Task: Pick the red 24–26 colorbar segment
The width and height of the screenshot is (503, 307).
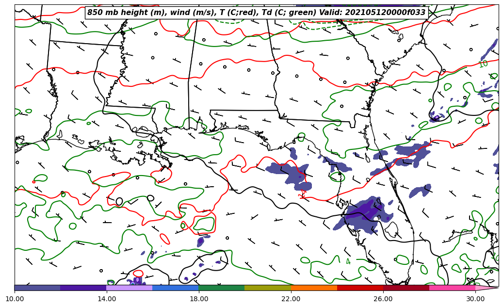Action: click(360, 288)
